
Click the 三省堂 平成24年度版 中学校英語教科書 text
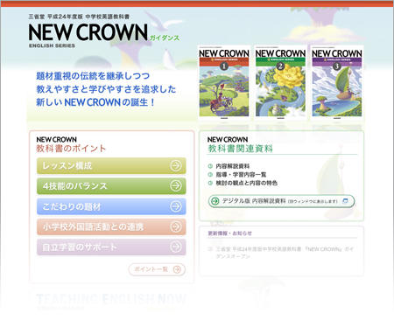click(x=79, y=17)
